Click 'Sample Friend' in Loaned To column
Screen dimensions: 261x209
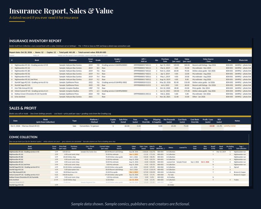tap(181, 162)
